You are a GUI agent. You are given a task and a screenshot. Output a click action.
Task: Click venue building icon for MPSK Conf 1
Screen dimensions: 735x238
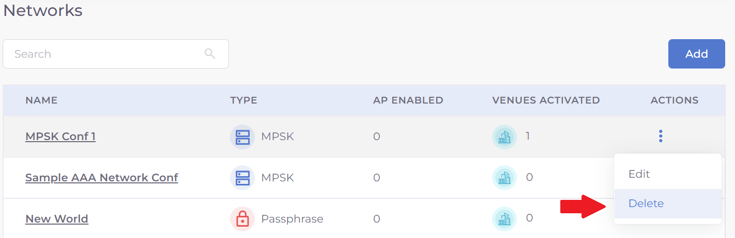click(x=504, y=137)
